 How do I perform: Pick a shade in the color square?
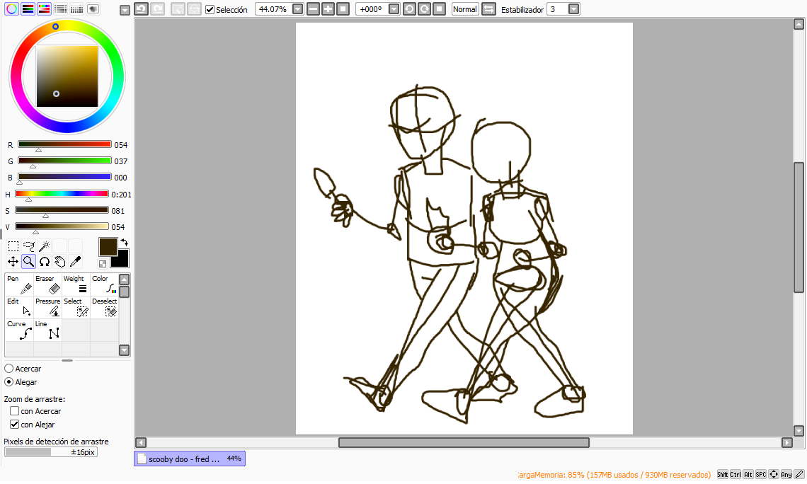(x=67, y=76)
